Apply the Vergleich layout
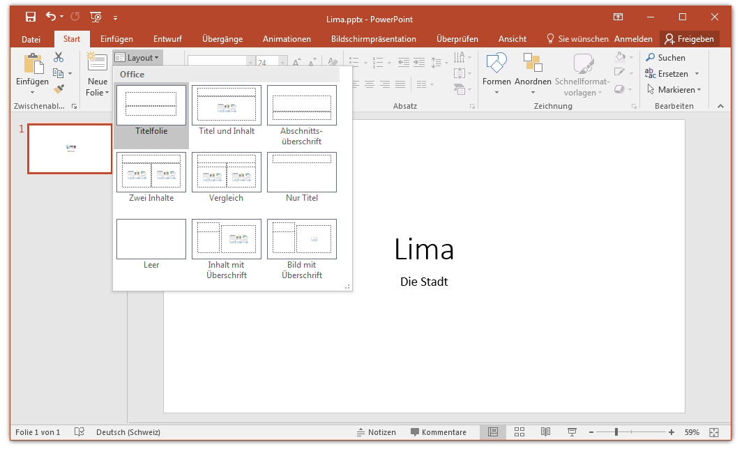Screen dimensions: 744x451 [227, 177]
